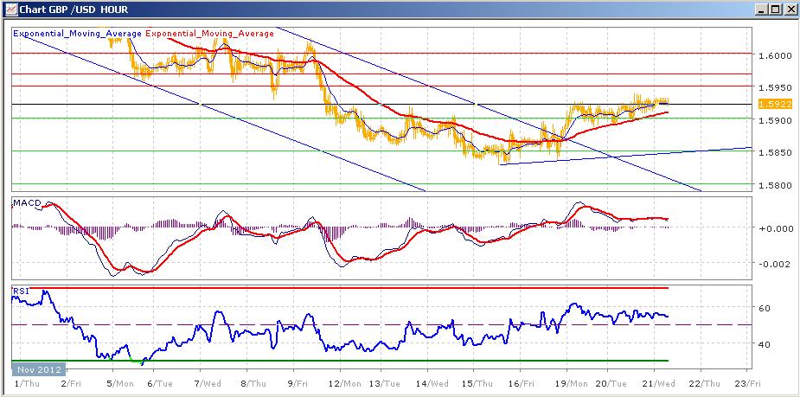
Task: Select the black horizontal line at 1.5922
Action: click(x=381, y=104)
